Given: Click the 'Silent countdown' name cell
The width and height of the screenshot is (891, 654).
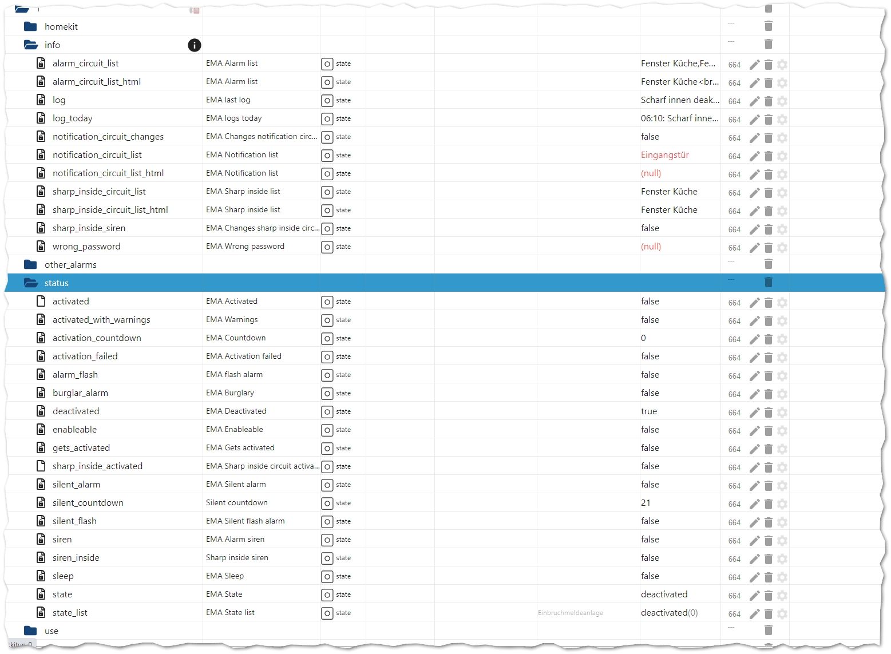Looking at the screenshot, I should pyautogui.click(x=237, y=502).
